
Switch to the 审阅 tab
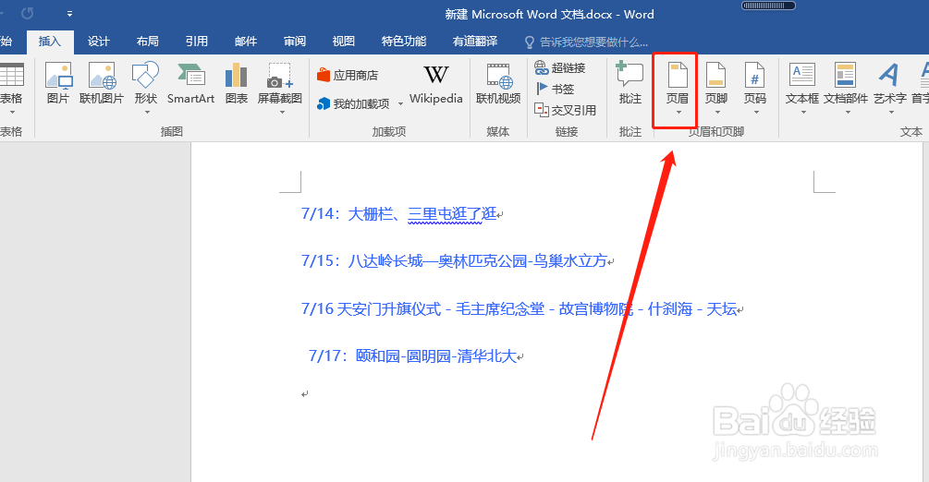point(295,42)
